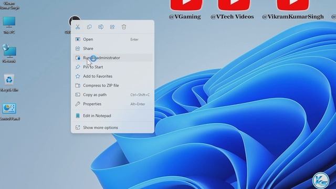Select Run as administrator

[x=112, y=58]
